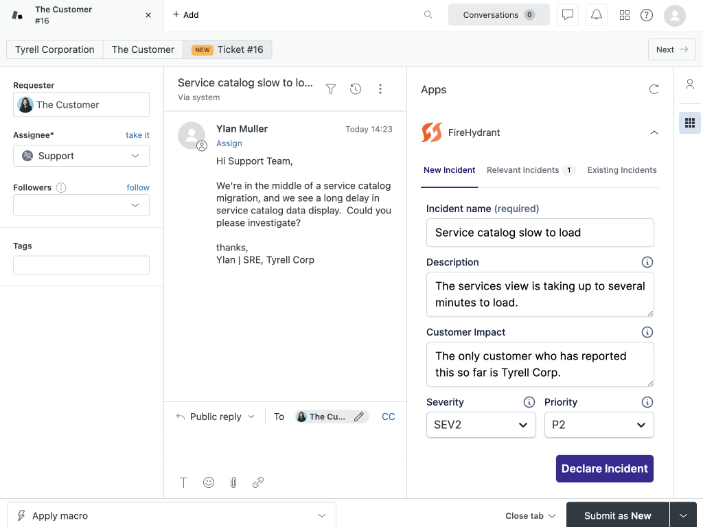Open the emoji picker in the composer
Image resolution: width=703 pixels, height=527 pixels.
208,482
